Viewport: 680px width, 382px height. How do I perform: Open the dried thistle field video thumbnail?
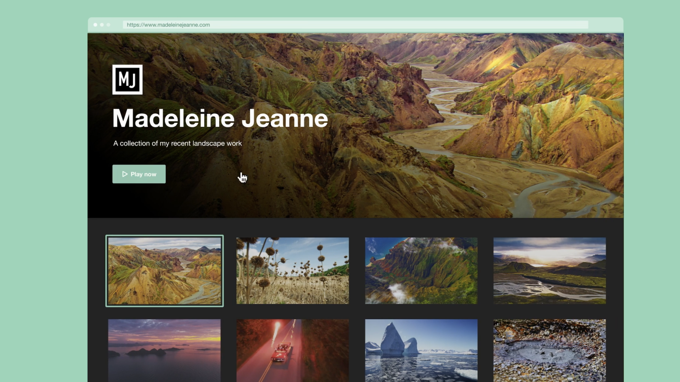pos(292,271)
